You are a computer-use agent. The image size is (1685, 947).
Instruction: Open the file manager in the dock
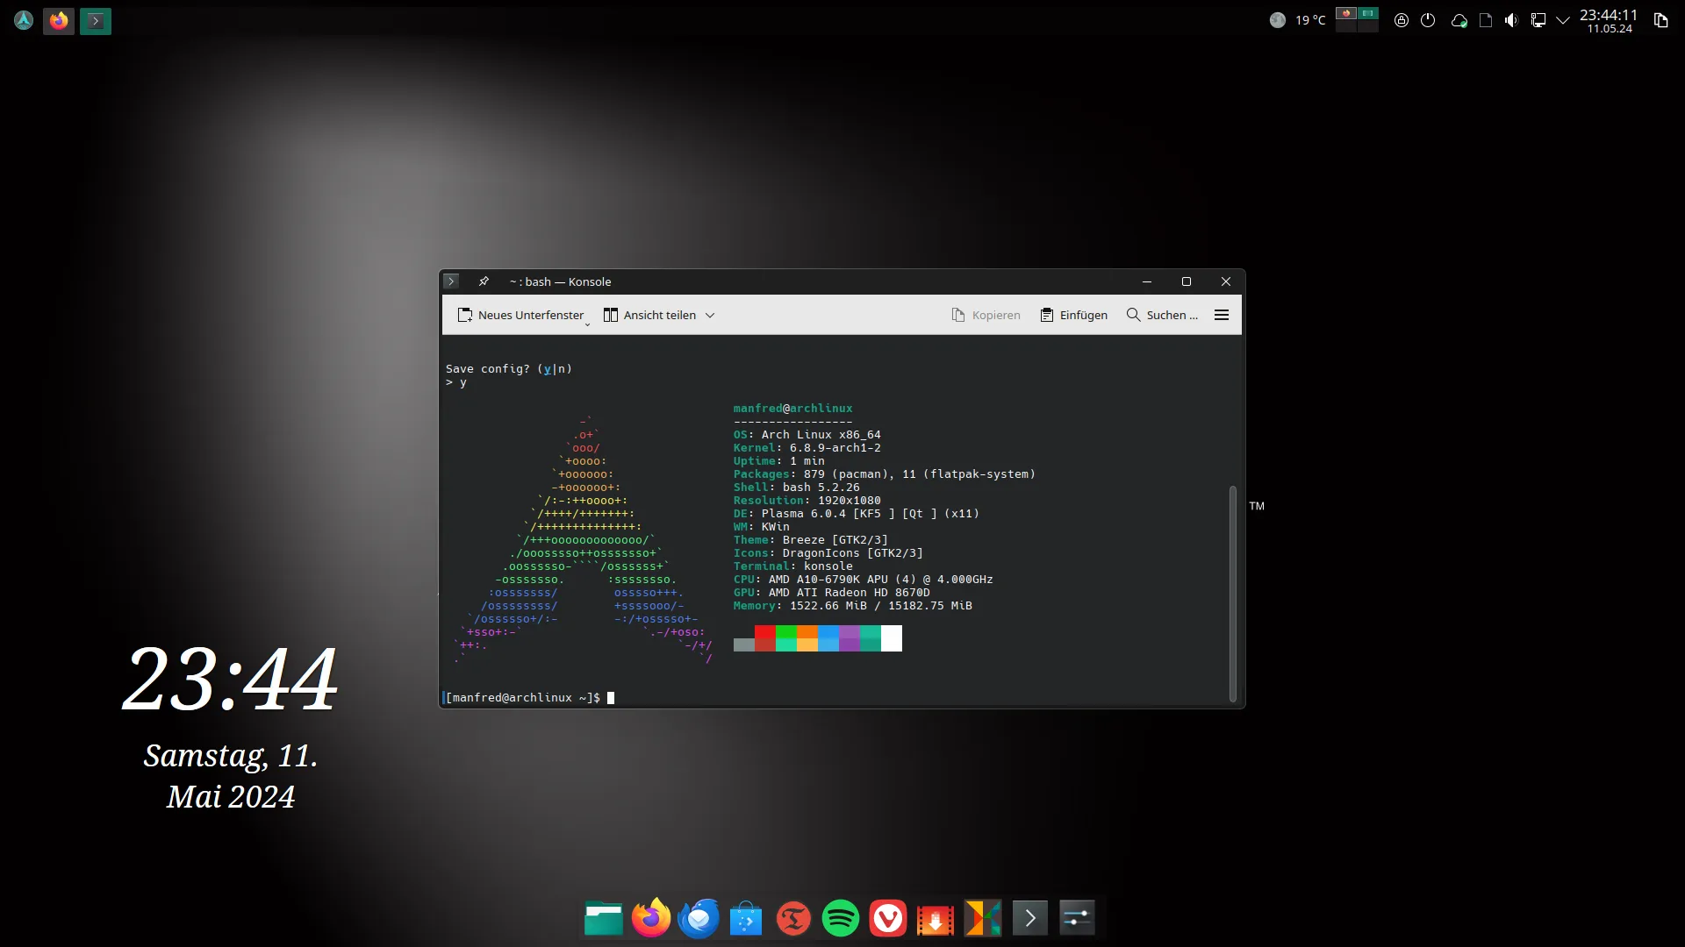coord(604,918)
